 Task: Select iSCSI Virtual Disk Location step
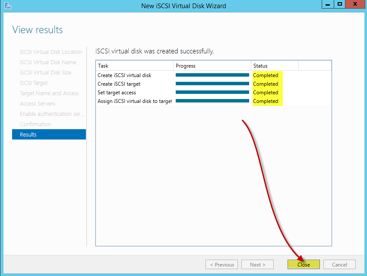click(51, 52)
